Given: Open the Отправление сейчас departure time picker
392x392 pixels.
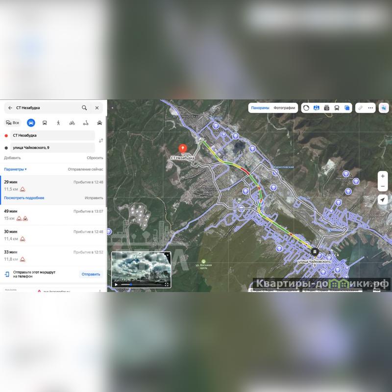Looking at the screenshot, I should coord(85,169).
